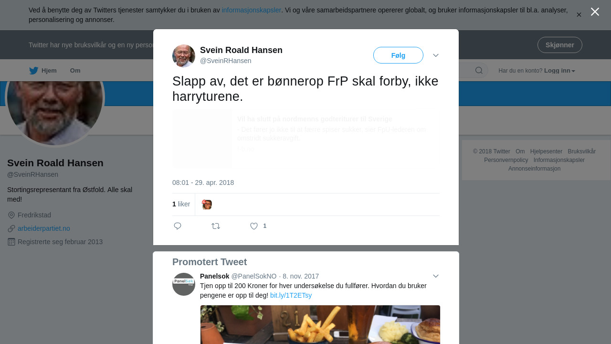
Task: Open the liker's small avatar
Action: tap(207, 204)
